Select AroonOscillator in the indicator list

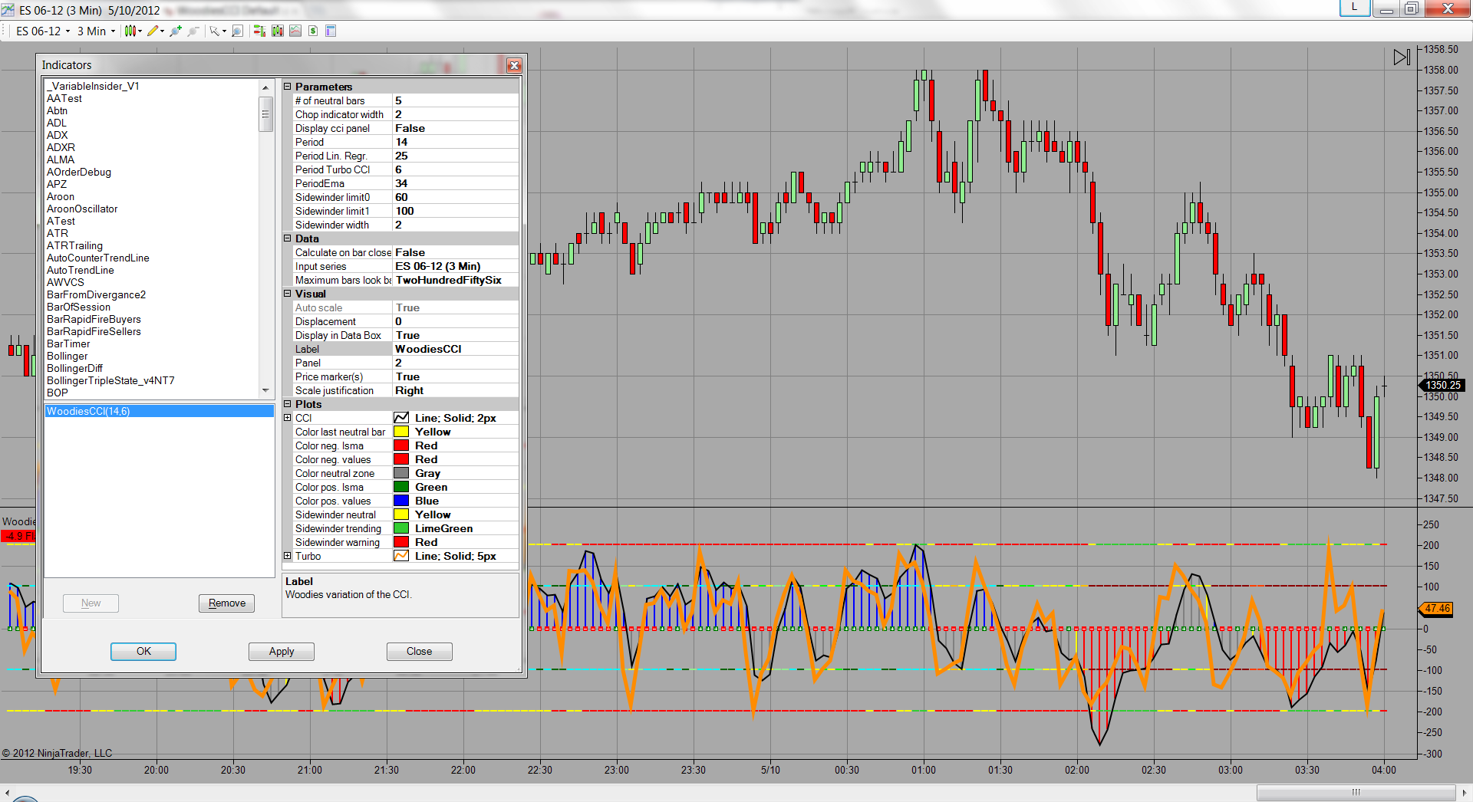point(82,209)
